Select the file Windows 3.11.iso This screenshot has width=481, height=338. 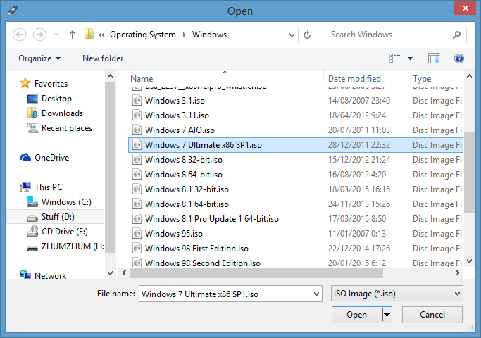(177, 115)
